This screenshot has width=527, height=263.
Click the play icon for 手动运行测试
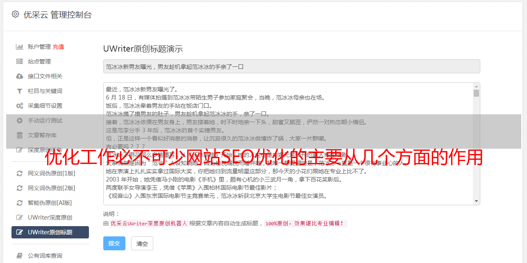(x=19, y=120)
